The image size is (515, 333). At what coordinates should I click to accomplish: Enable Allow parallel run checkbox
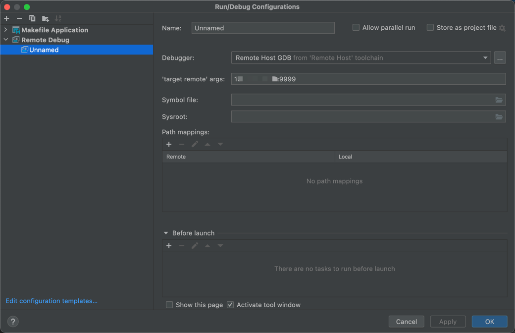coord(356,28)
